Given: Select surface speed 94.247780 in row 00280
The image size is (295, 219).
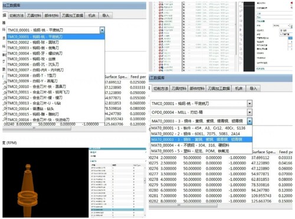Looking at the screenshot, I should coord(261,190).
